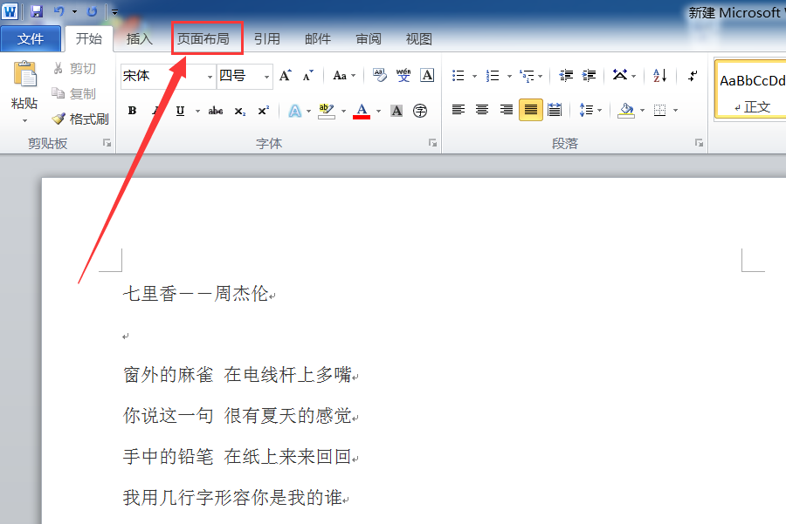786x524 pixels.
Task: Click the numbering list icon
Action: tap(493, 76)
